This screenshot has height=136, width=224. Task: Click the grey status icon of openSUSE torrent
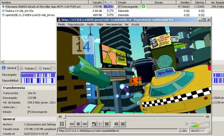pos(3,15)
